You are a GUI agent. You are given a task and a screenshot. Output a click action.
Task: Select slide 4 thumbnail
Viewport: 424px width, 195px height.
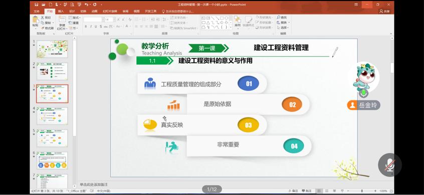click(x=52, y=115)
